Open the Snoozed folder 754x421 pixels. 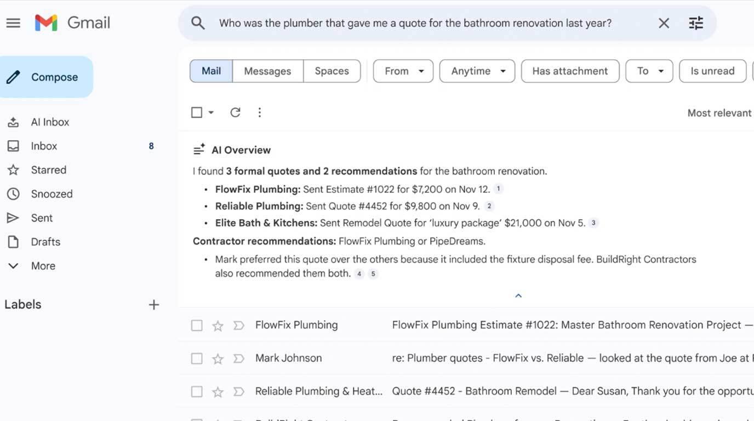(51, 193)
